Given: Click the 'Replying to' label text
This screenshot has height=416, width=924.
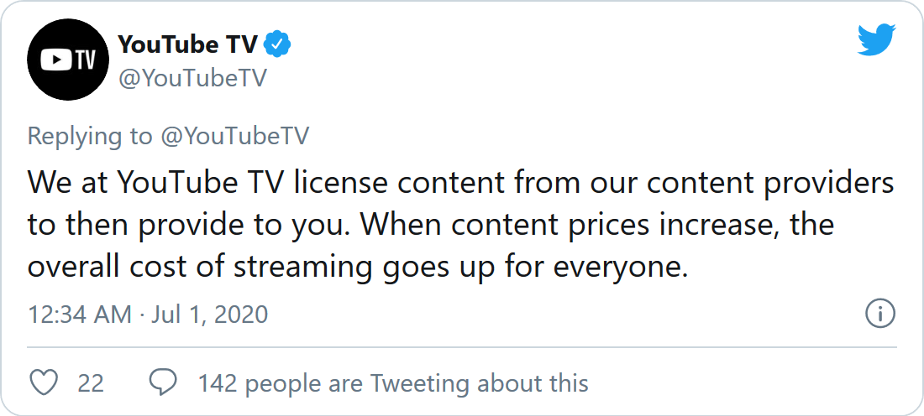Looking at the screenshot, I should [x=90, y=136].
